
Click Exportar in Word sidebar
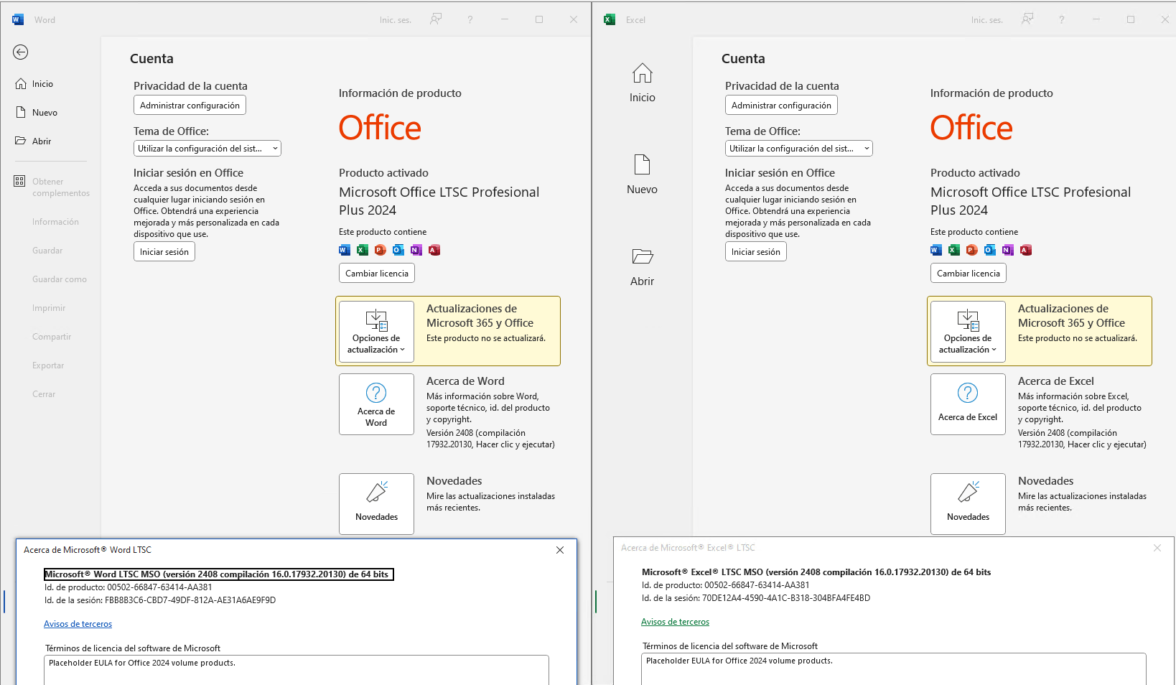pos(48,365)
